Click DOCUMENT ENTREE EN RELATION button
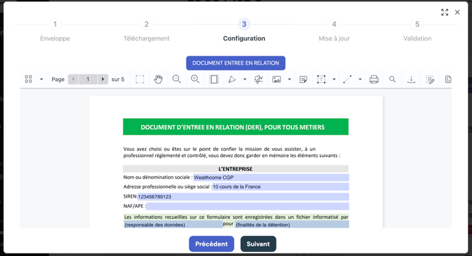 pyautogui.click(x=236, y=63)
